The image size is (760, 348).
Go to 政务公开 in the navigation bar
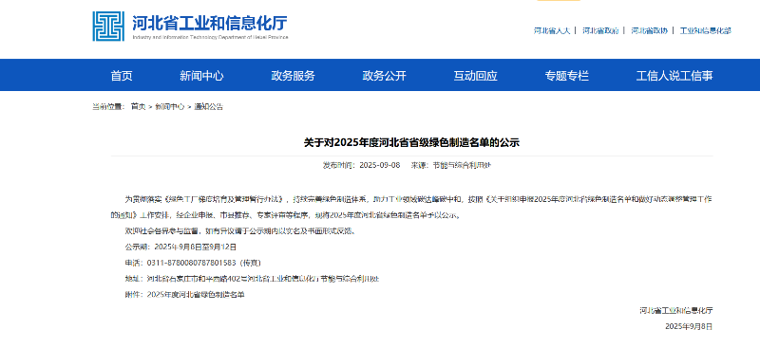[385, 76]
